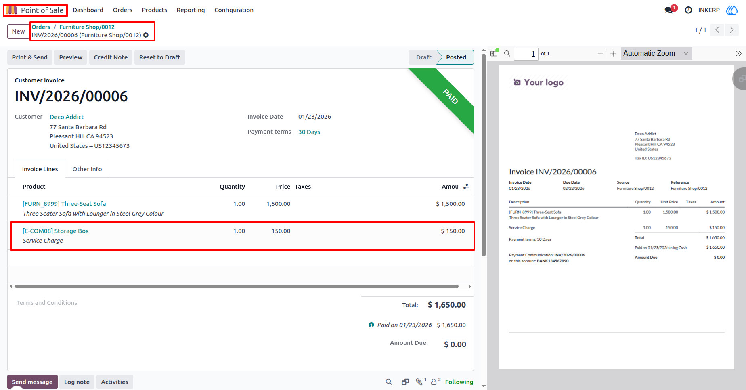
Task: Click the Preview button
Action: [x=71, y=57]
